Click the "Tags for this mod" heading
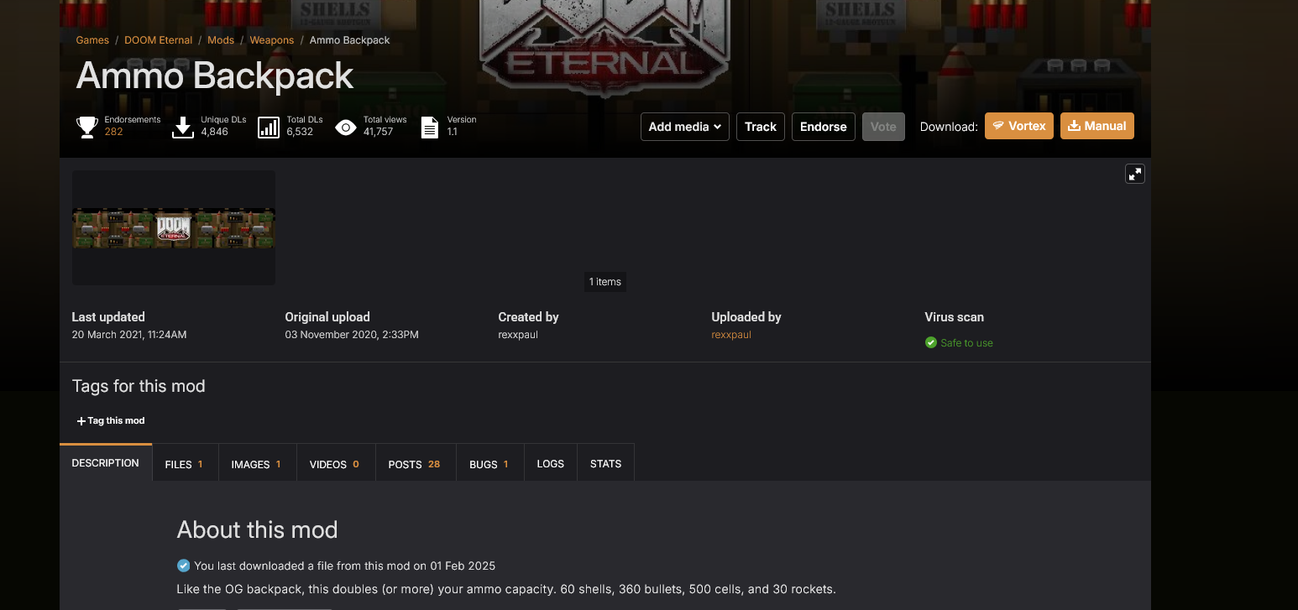The width and height of the screenshot is (1298, 610). coord(139,386)
